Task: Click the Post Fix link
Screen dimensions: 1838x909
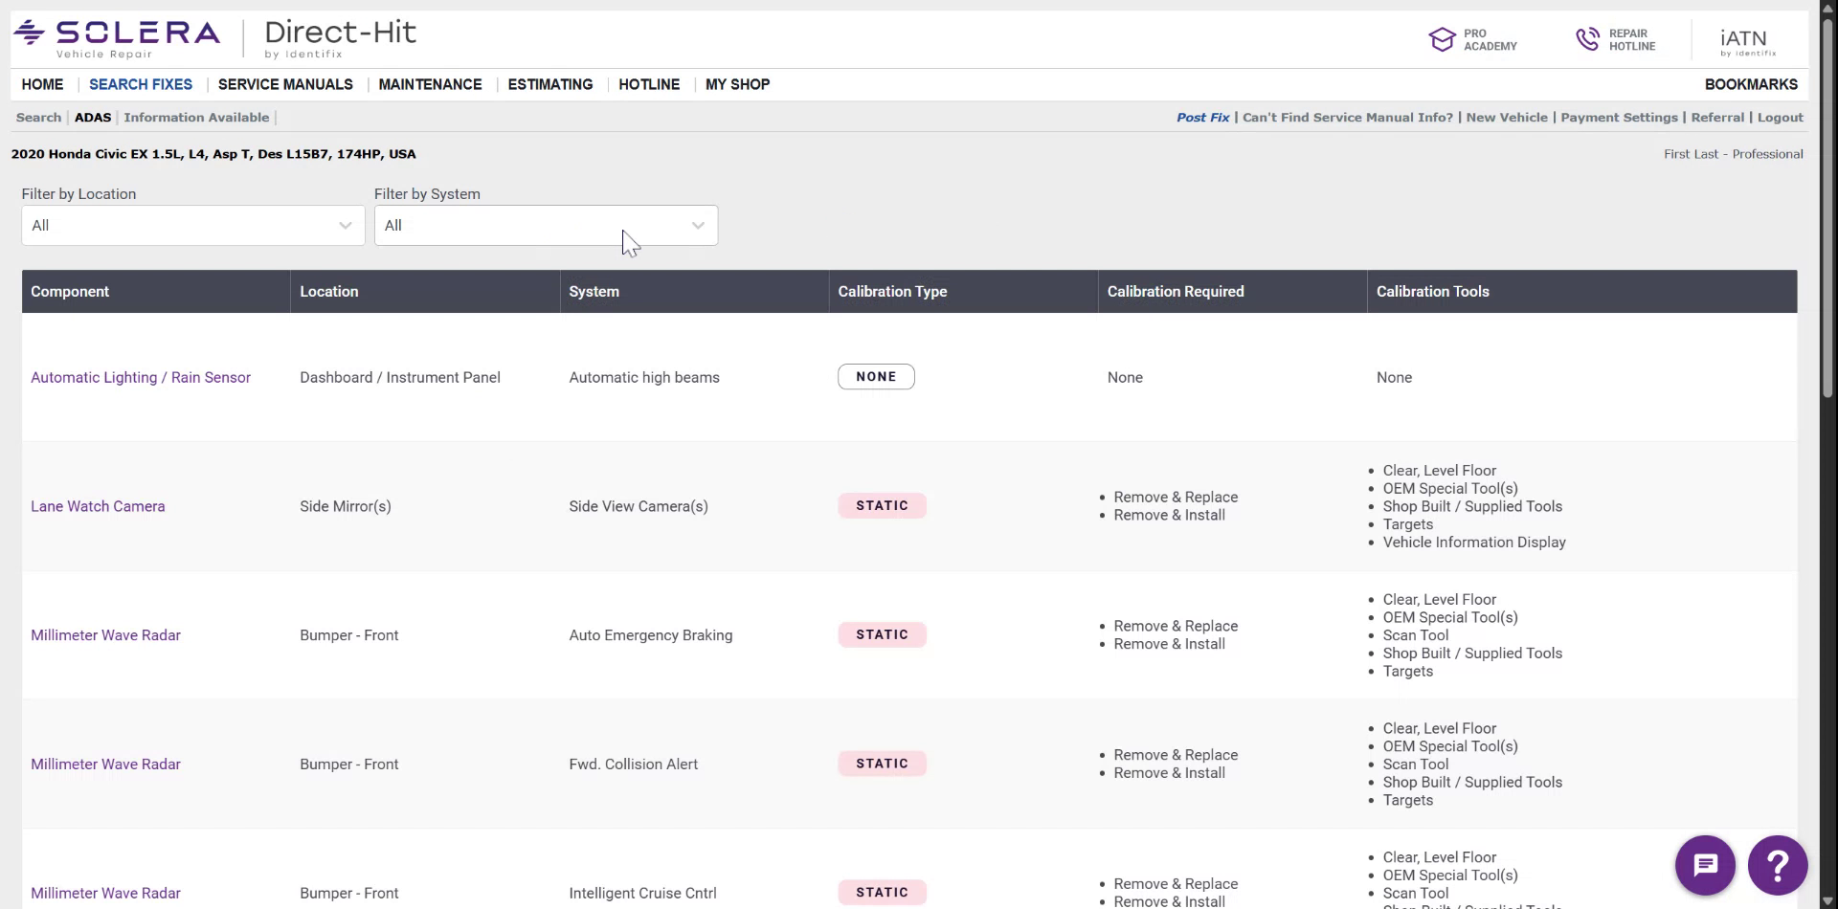Action: [1202, 117]
